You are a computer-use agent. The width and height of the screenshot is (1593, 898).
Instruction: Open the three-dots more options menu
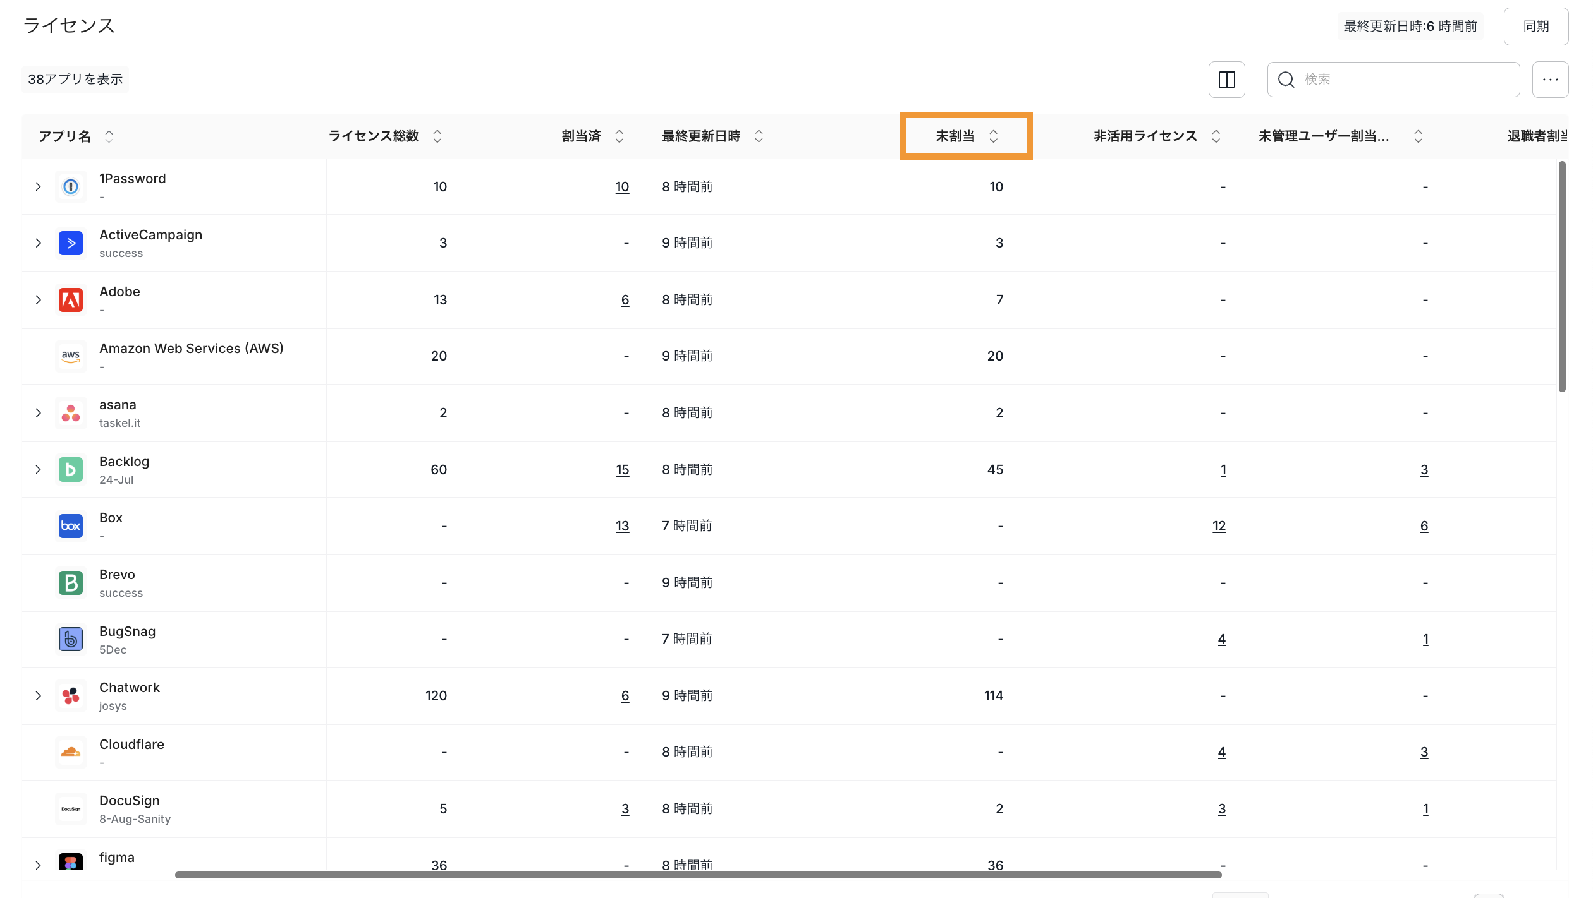click(x=1550, y=80)
